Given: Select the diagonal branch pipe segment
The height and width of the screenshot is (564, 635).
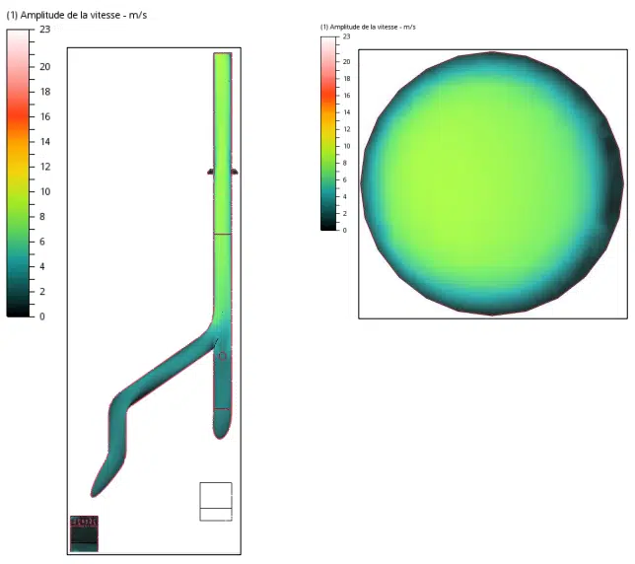Looking at the screenshot, I should click(x=166, y=365).
